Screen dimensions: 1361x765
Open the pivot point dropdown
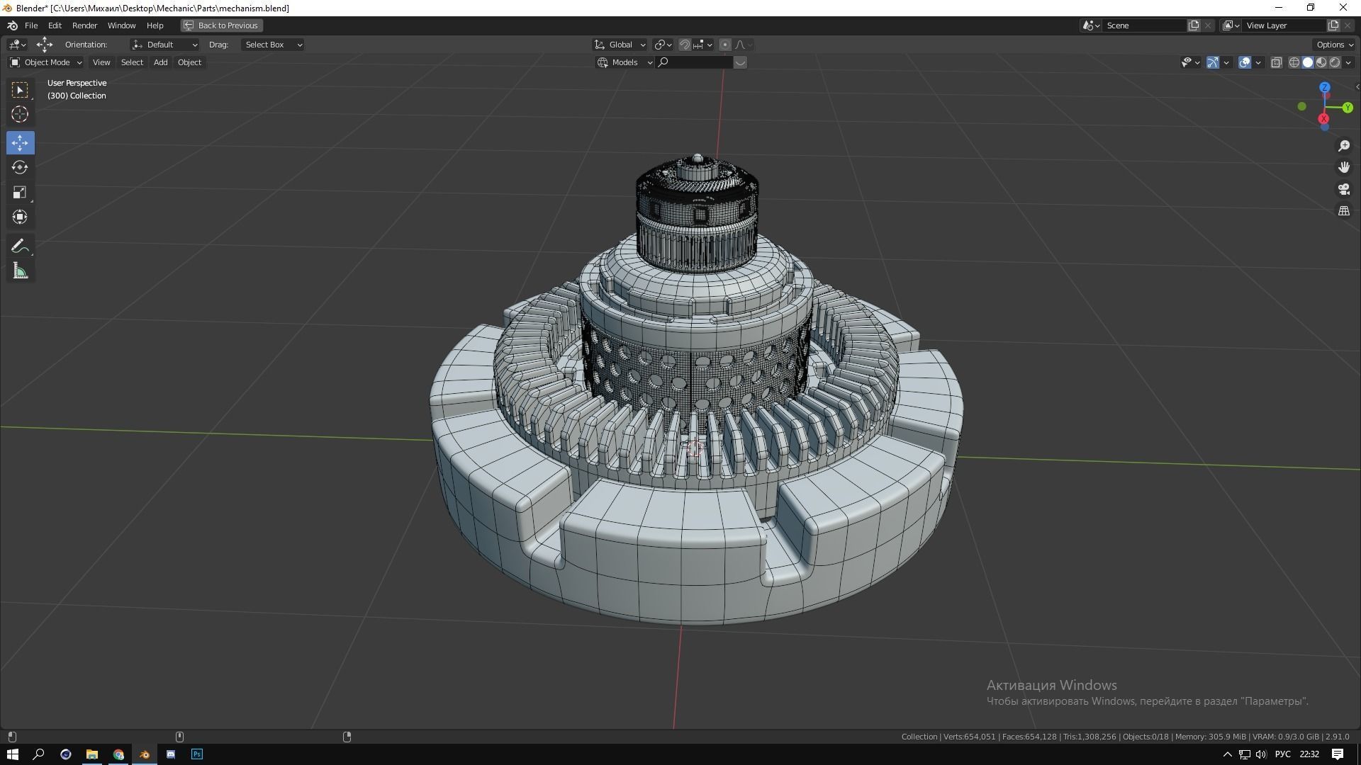pyautogui.click(x=663, y=45)
